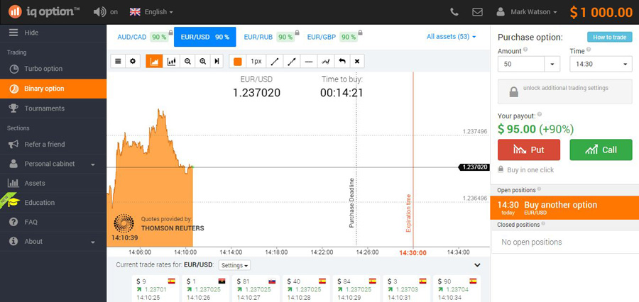Clear all drawings with the X tool

pyautogui.click(x=357, y=61)
